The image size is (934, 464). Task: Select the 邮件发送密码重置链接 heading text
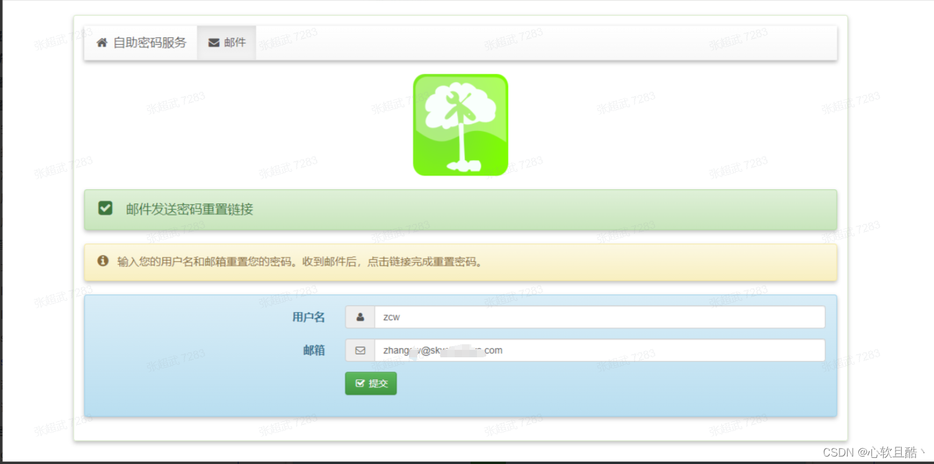click(x=189, y=209)
